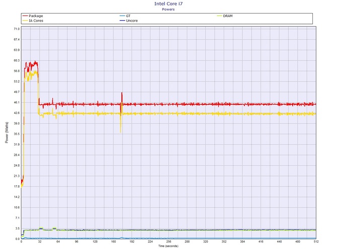Screen dimensions: 337x252
Task: Click the 46.1 y-axis value
Action: 17,102
